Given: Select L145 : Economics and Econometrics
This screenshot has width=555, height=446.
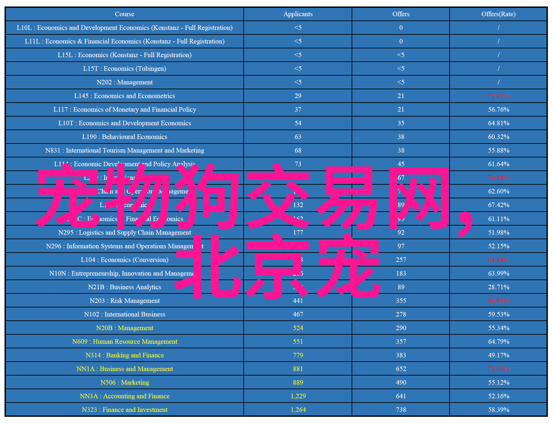Looking at the screenshot, I should (125, 96).
